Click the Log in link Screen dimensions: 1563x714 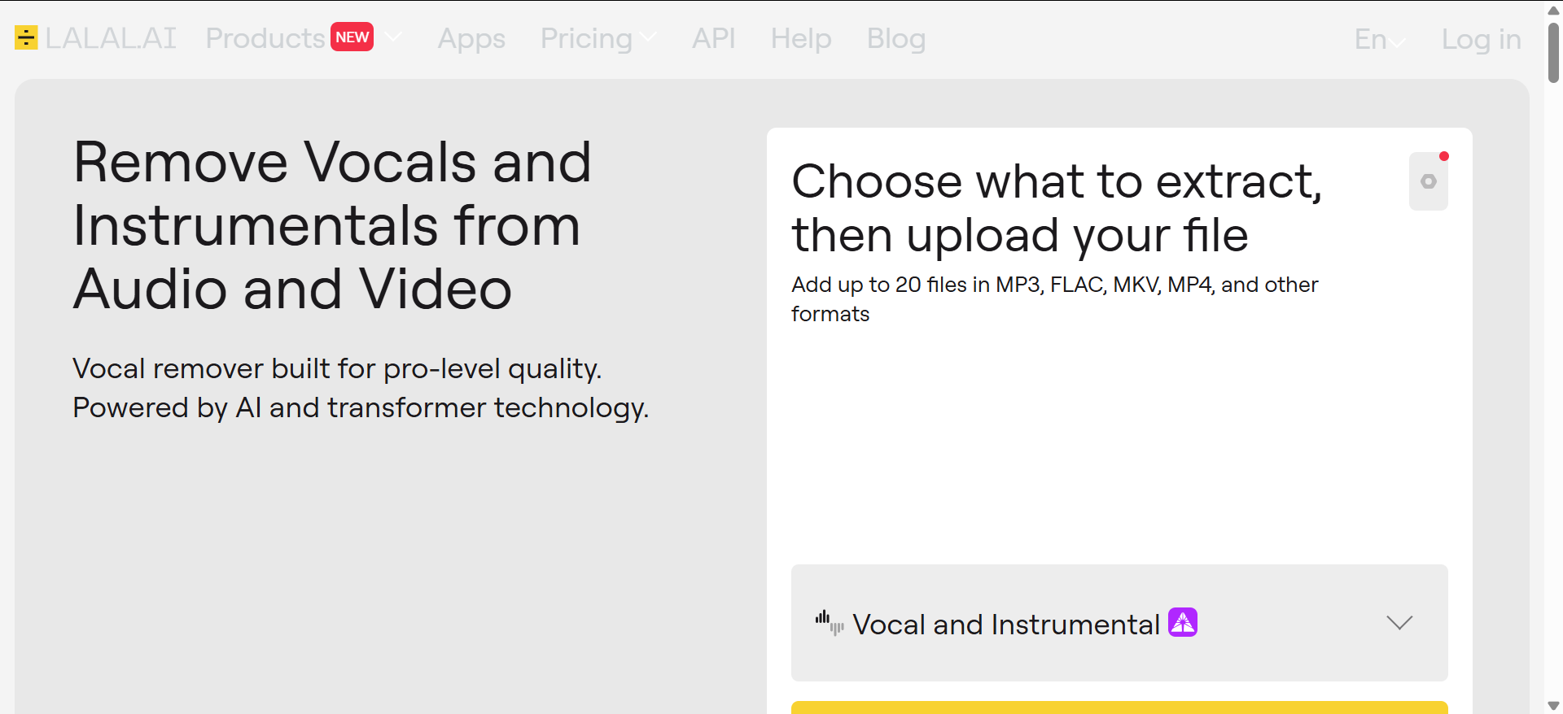tap(1481, 39)
